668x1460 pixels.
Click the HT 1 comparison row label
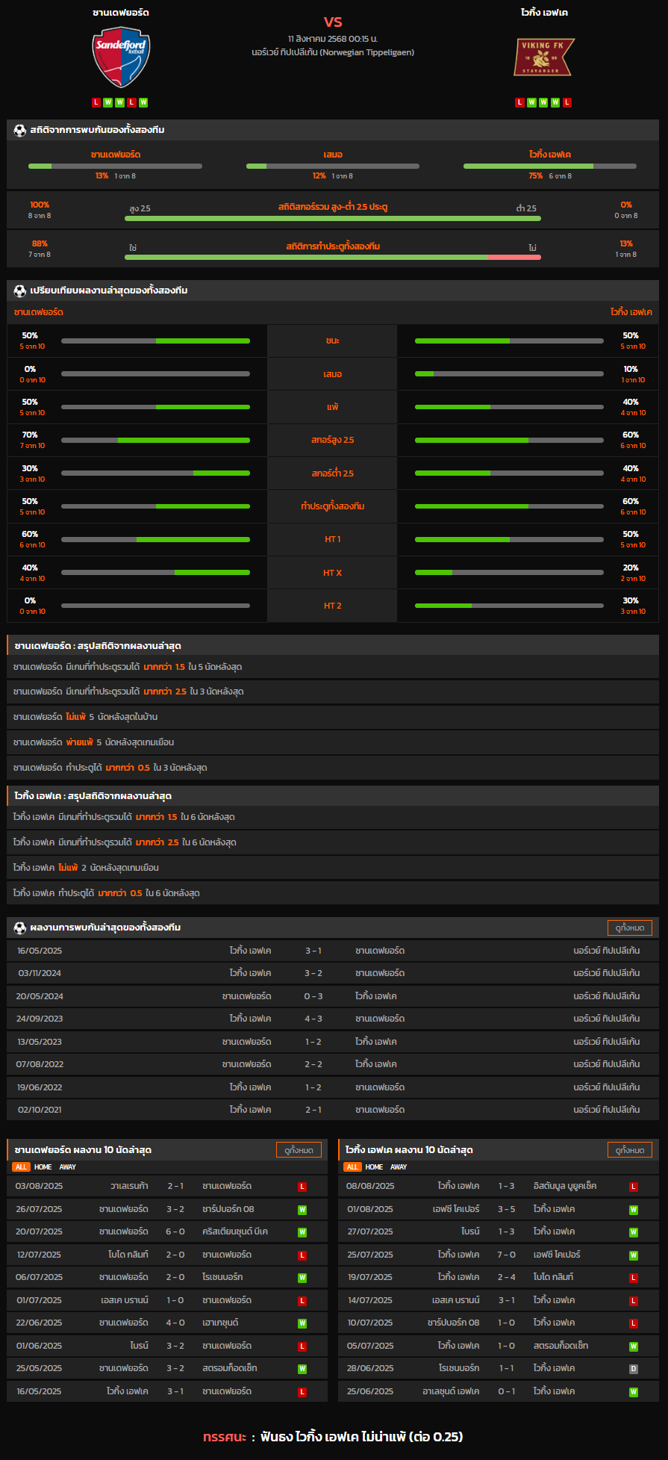333,539
